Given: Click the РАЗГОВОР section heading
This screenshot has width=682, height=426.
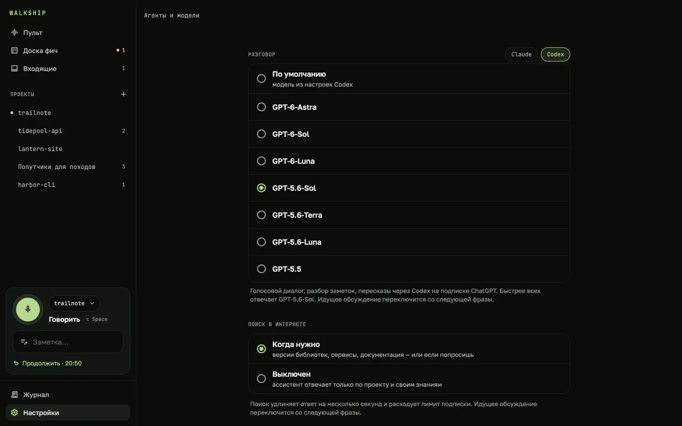Looking at the screenshot, I should [x=261, y=54].
